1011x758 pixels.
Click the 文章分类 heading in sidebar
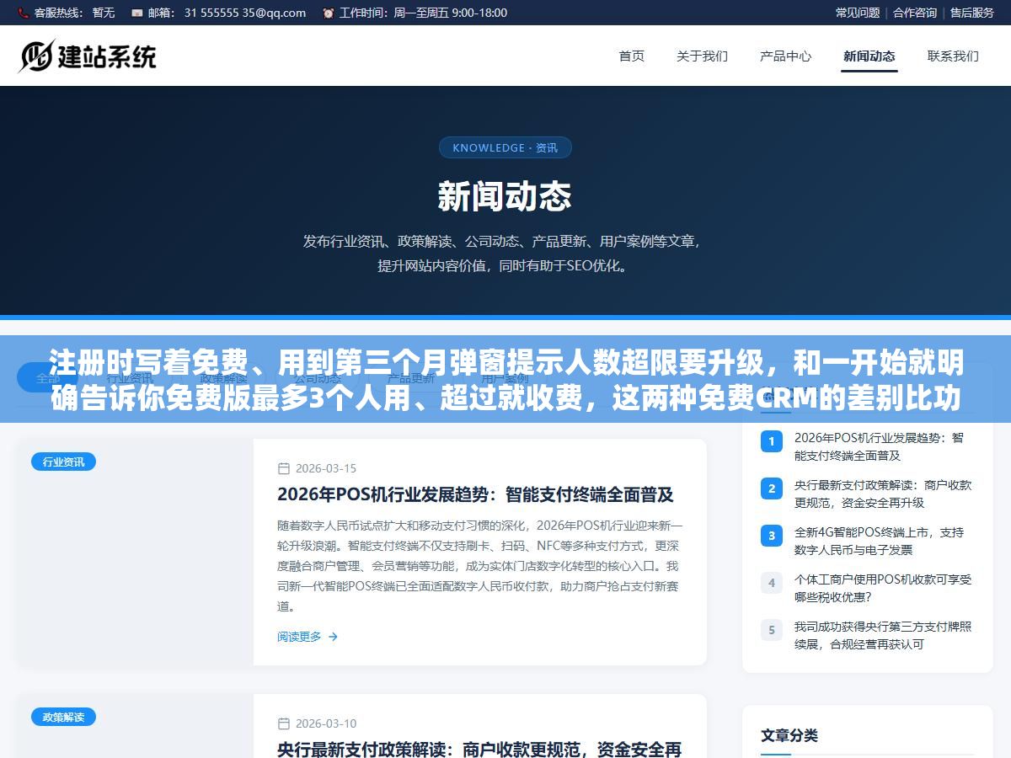[789, 735]
